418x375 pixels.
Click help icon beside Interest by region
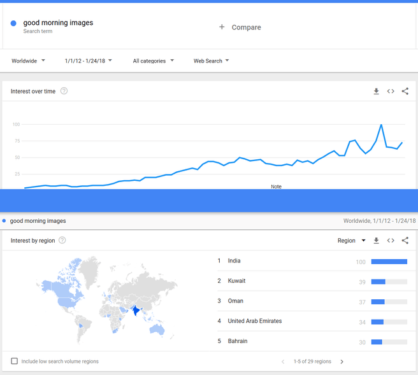click(x=62, y=240)
